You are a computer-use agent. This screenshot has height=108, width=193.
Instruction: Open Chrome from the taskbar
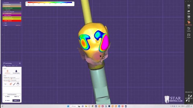(x=93, y=106)
